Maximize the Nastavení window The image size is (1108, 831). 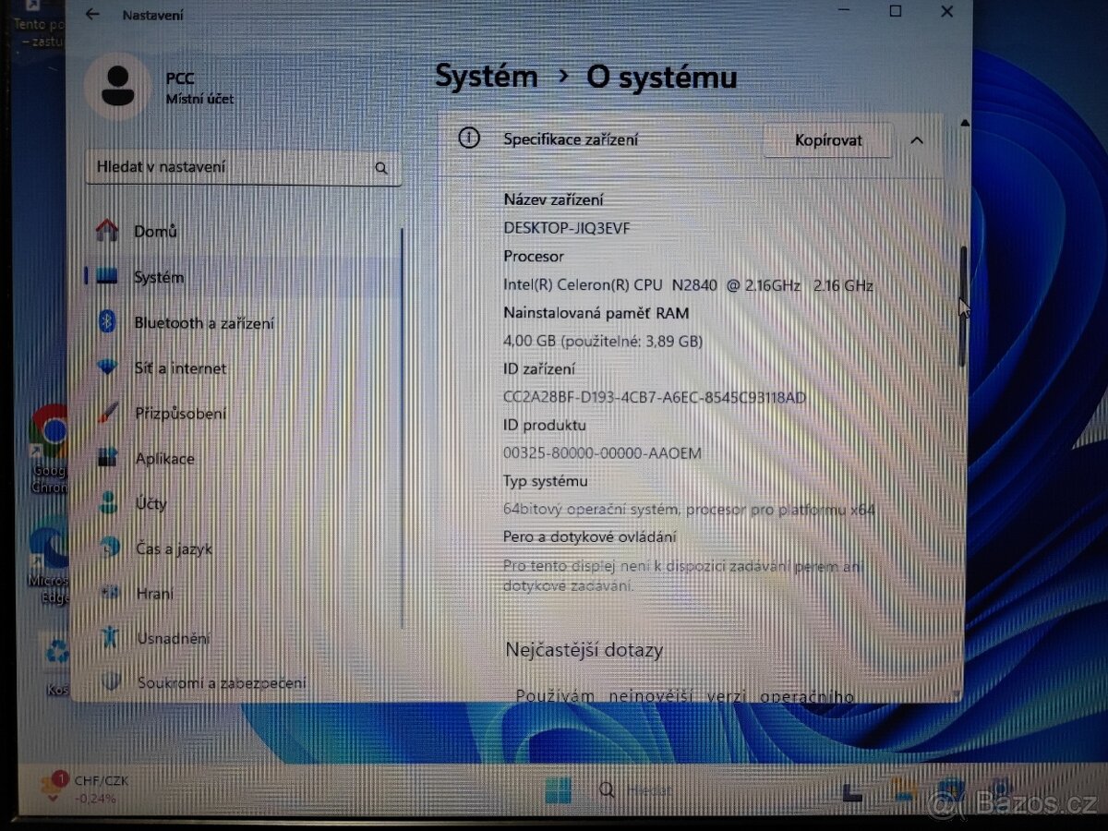(x=895, y=11)
